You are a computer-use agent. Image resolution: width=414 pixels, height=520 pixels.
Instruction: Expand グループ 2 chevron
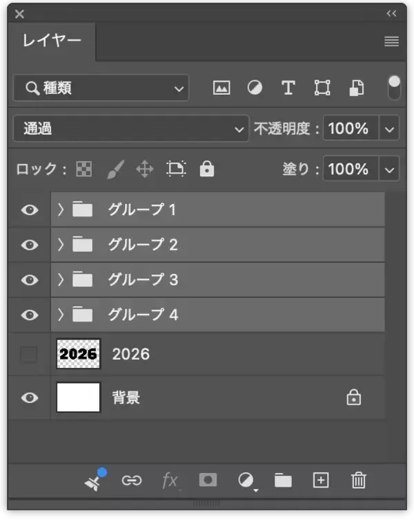click(x=61, y=245)
